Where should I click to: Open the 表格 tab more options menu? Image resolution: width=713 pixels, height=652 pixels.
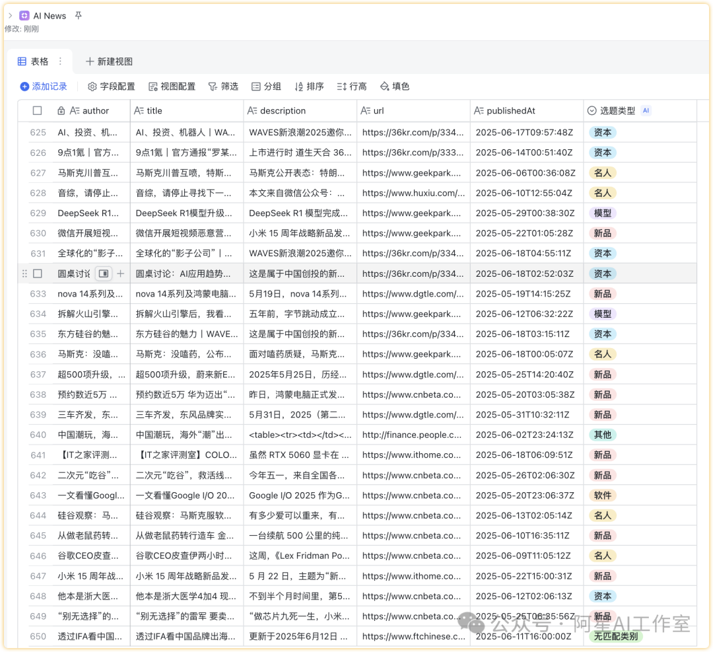60,61
